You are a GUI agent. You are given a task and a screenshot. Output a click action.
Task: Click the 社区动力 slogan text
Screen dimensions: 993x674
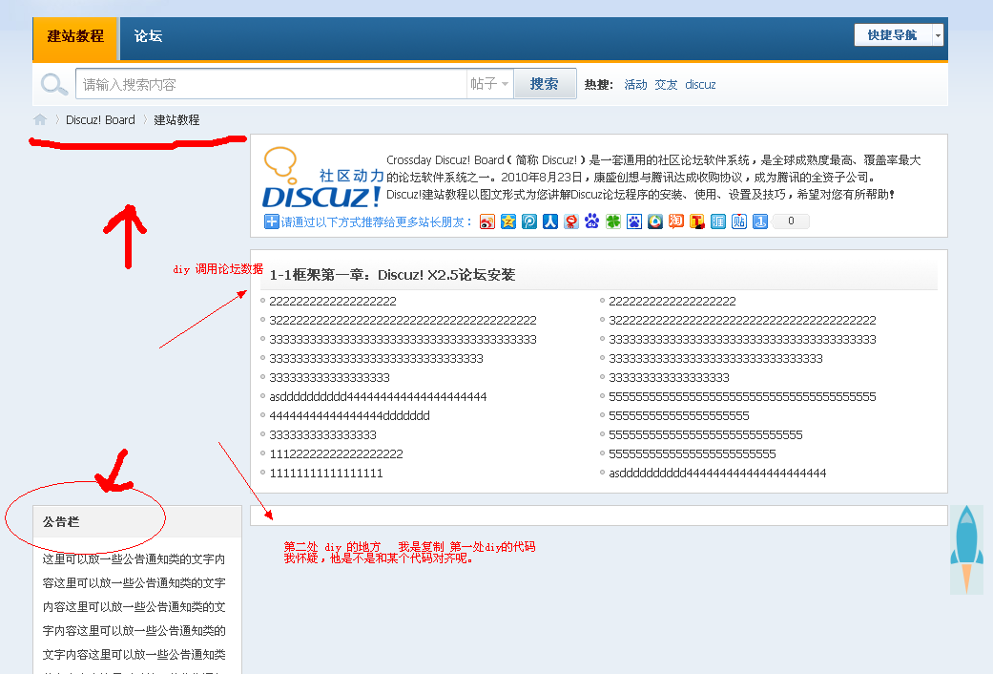pyautogui.click(x=351, y=176)
